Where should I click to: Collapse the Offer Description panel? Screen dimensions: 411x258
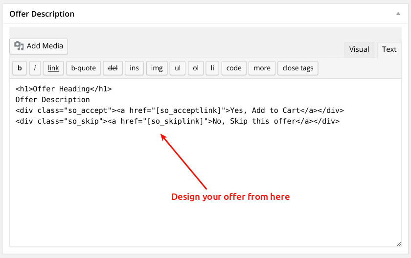[398, 14]
